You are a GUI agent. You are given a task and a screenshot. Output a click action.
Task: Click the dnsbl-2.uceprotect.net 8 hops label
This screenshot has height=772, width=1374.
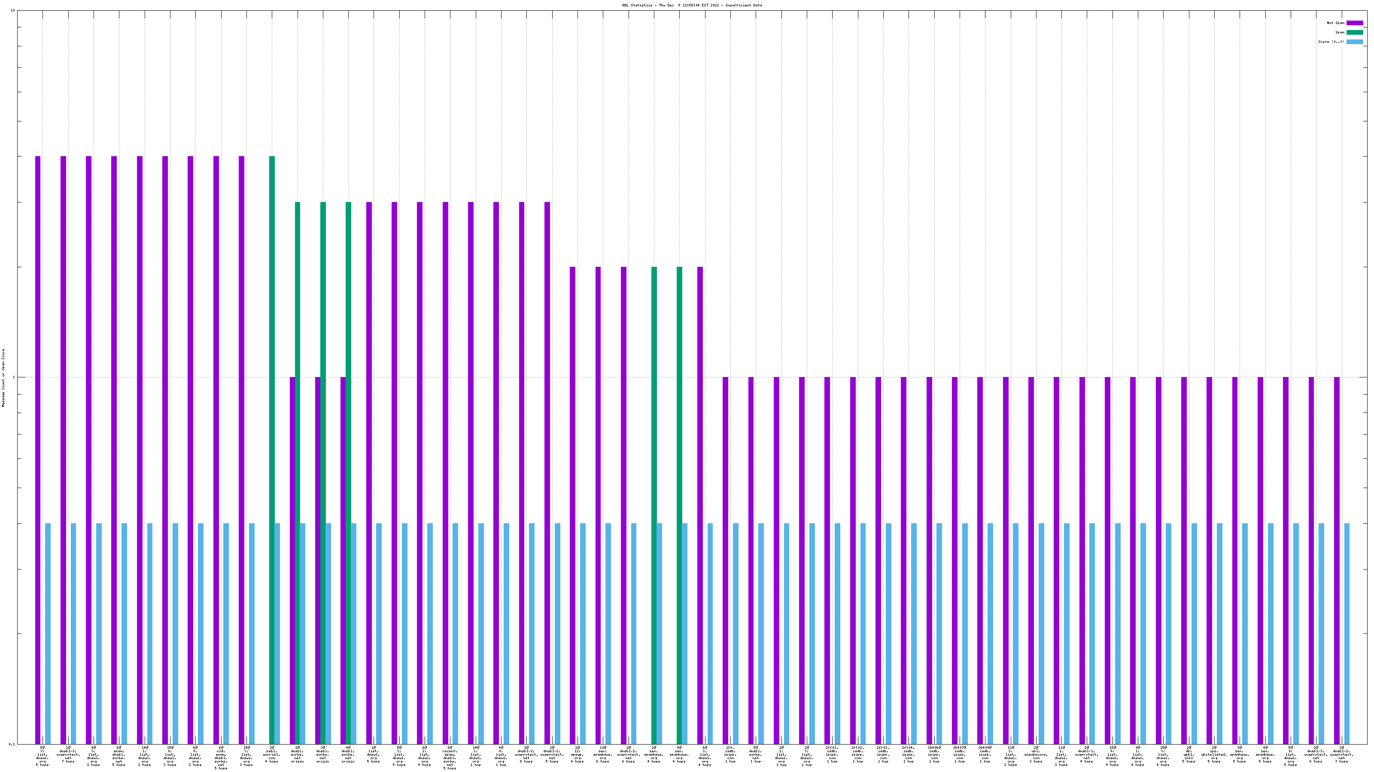[526, 754]
